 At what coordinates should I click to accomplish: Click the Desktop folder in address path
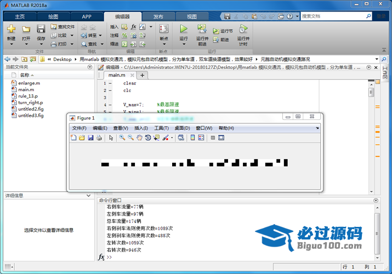(63, 59)
